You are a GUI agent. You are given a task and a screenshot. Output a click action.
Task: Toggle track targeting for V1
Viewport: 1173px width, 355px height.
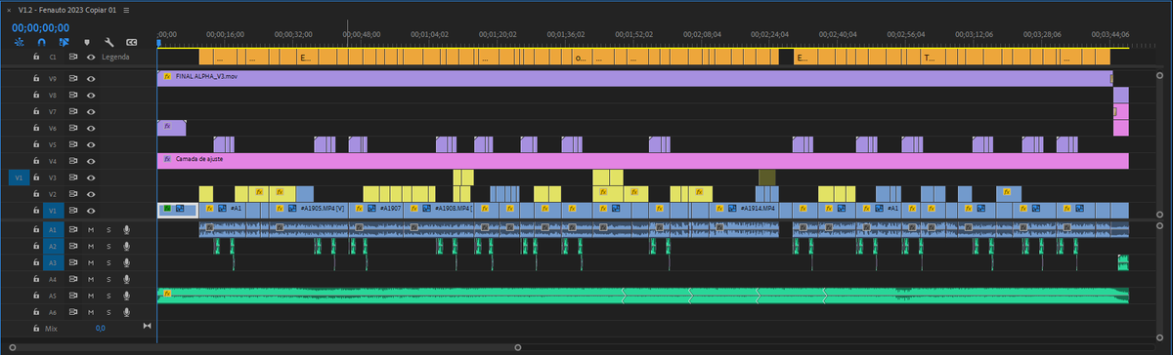point(53,211)
